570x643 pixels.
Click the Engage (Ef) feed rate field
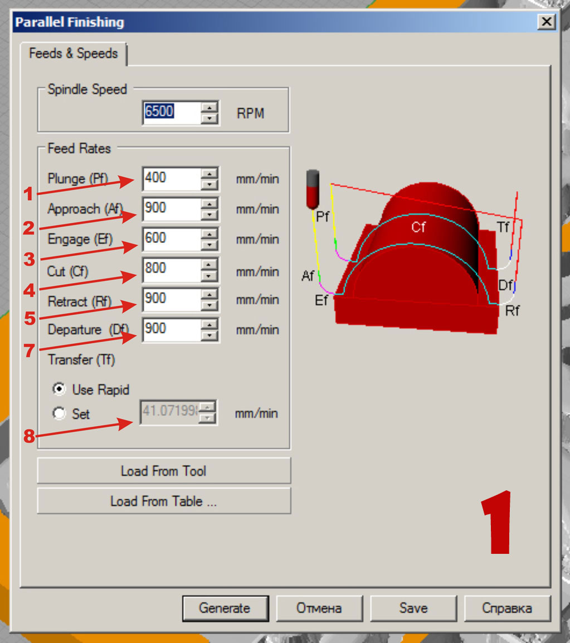(x=170, y=239)
